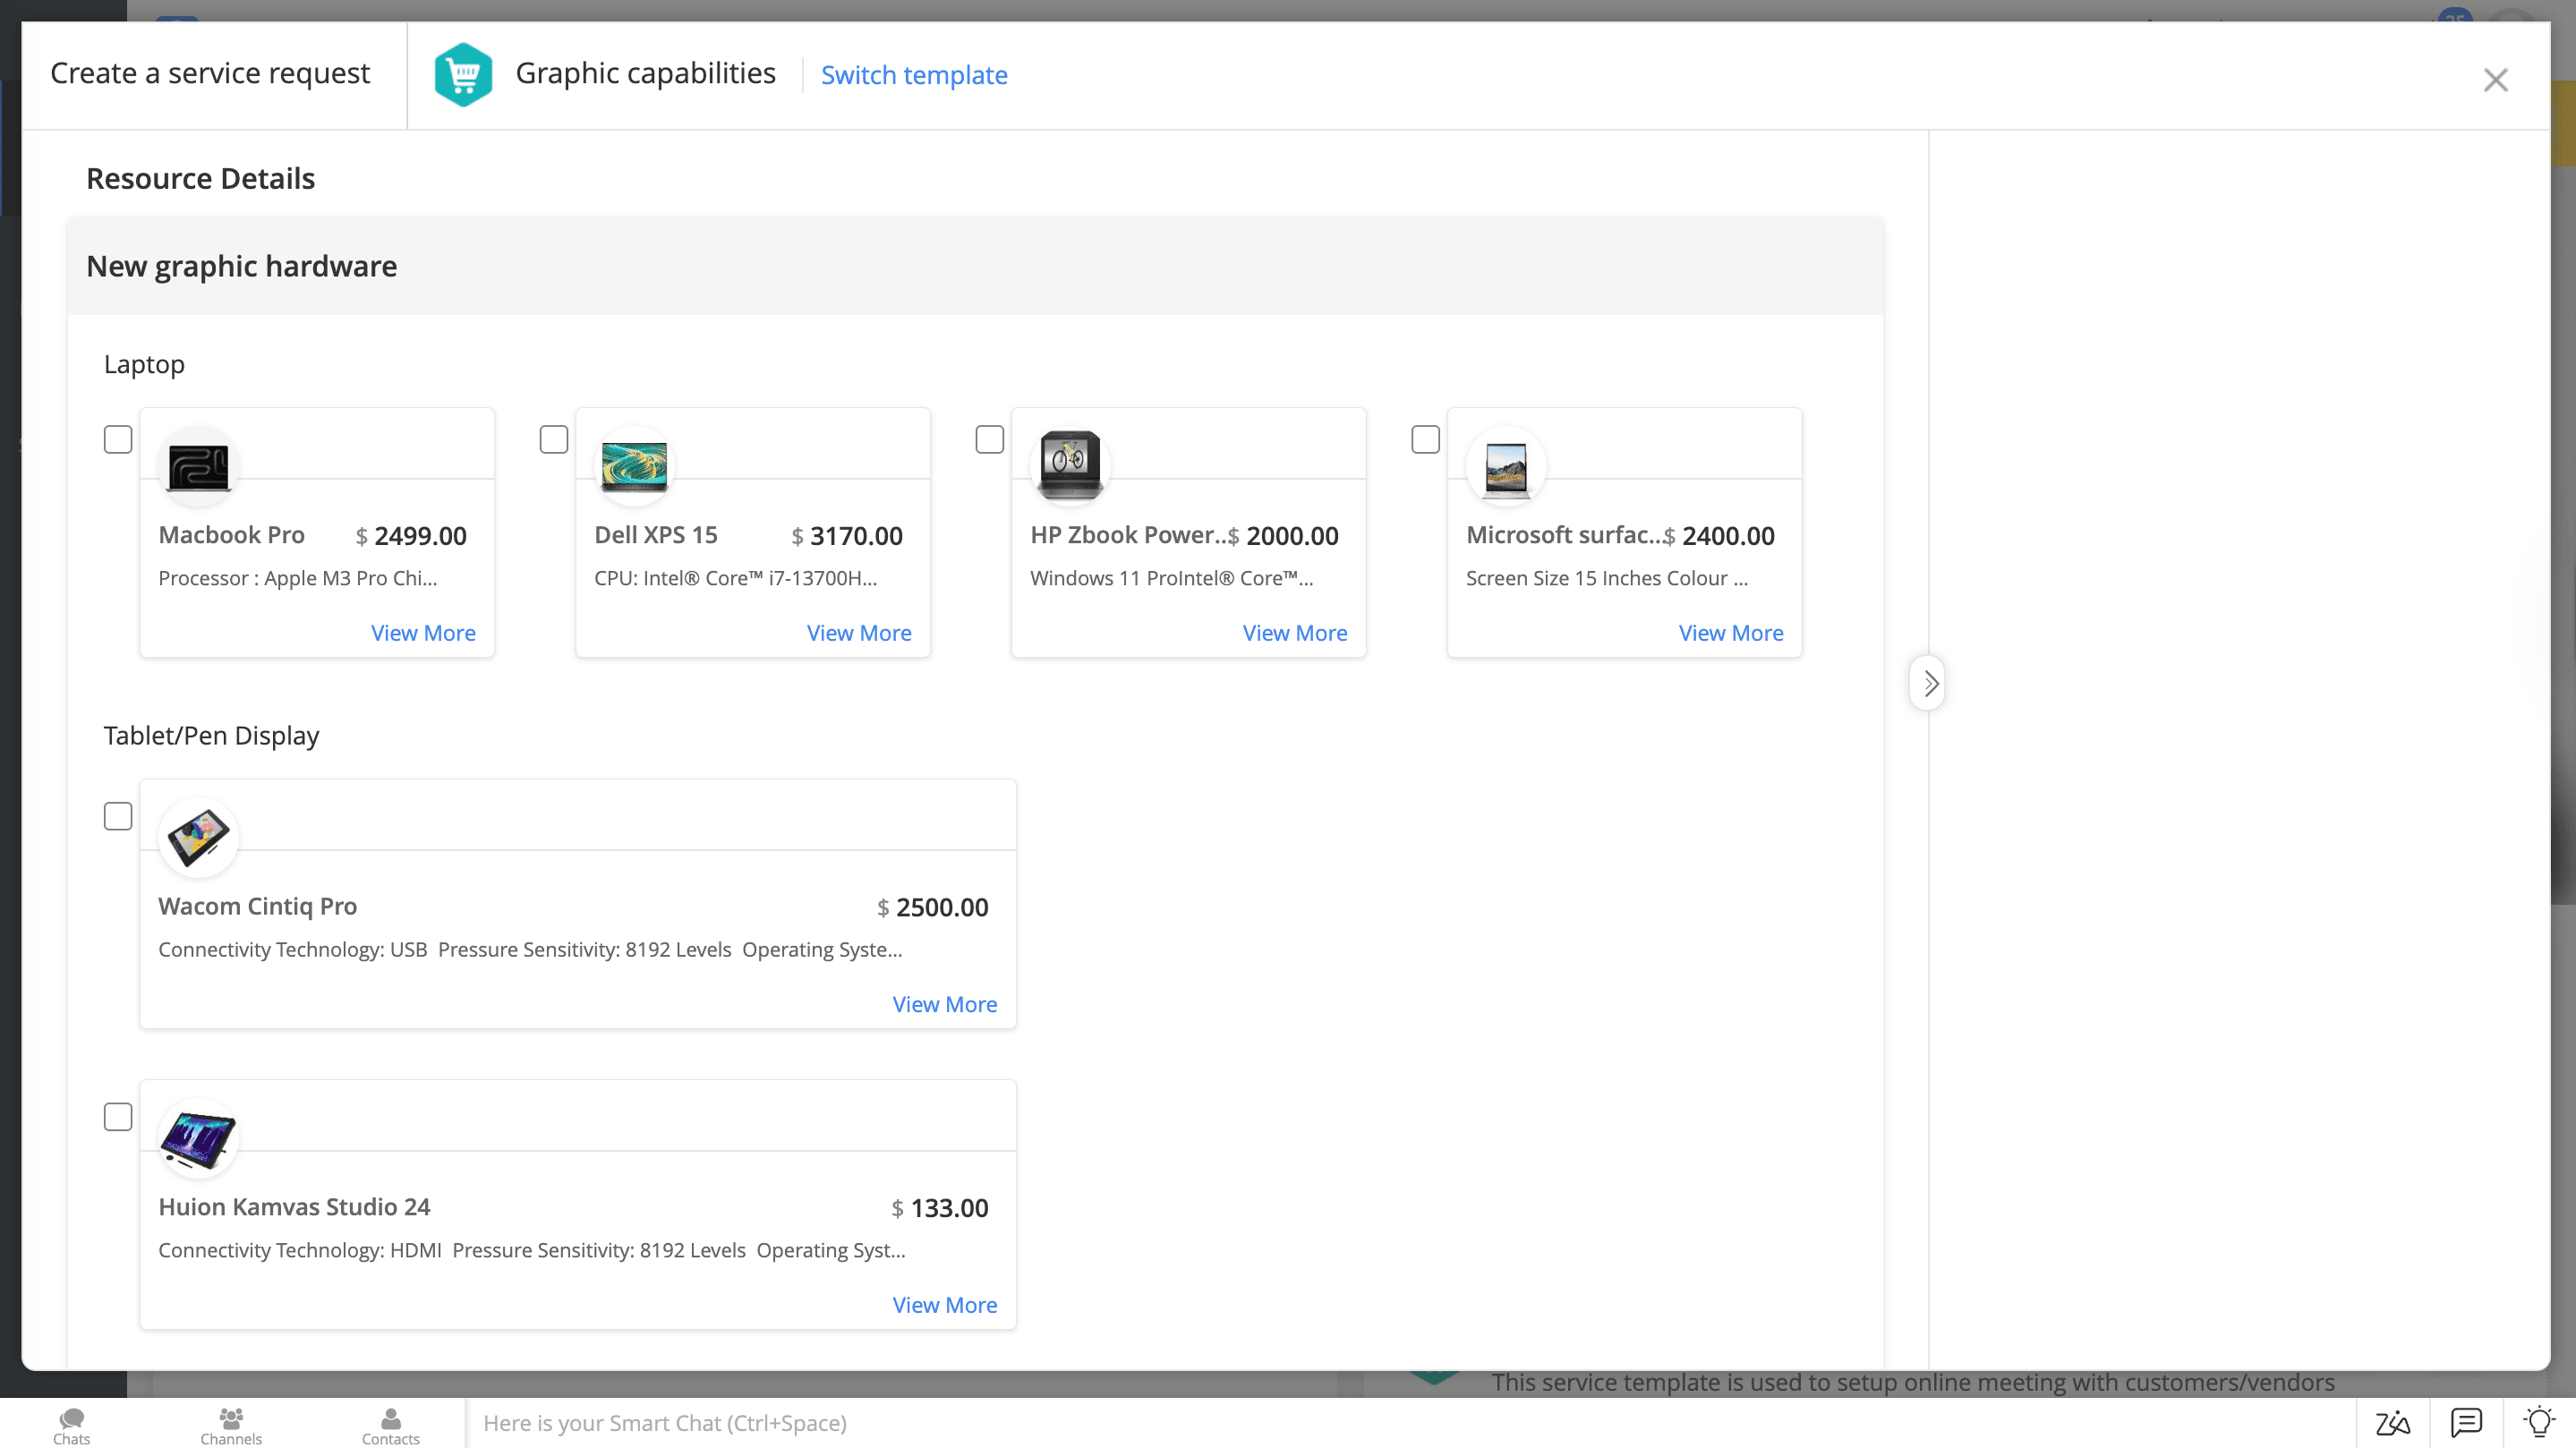Expand the right side panel chevron
2576x1448 pixels.
[1929, 684]
